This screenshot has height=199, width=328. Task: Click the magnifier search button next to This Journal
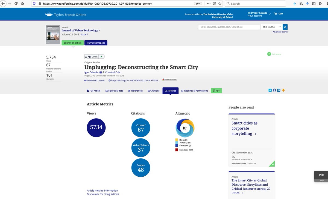[285, 27]
